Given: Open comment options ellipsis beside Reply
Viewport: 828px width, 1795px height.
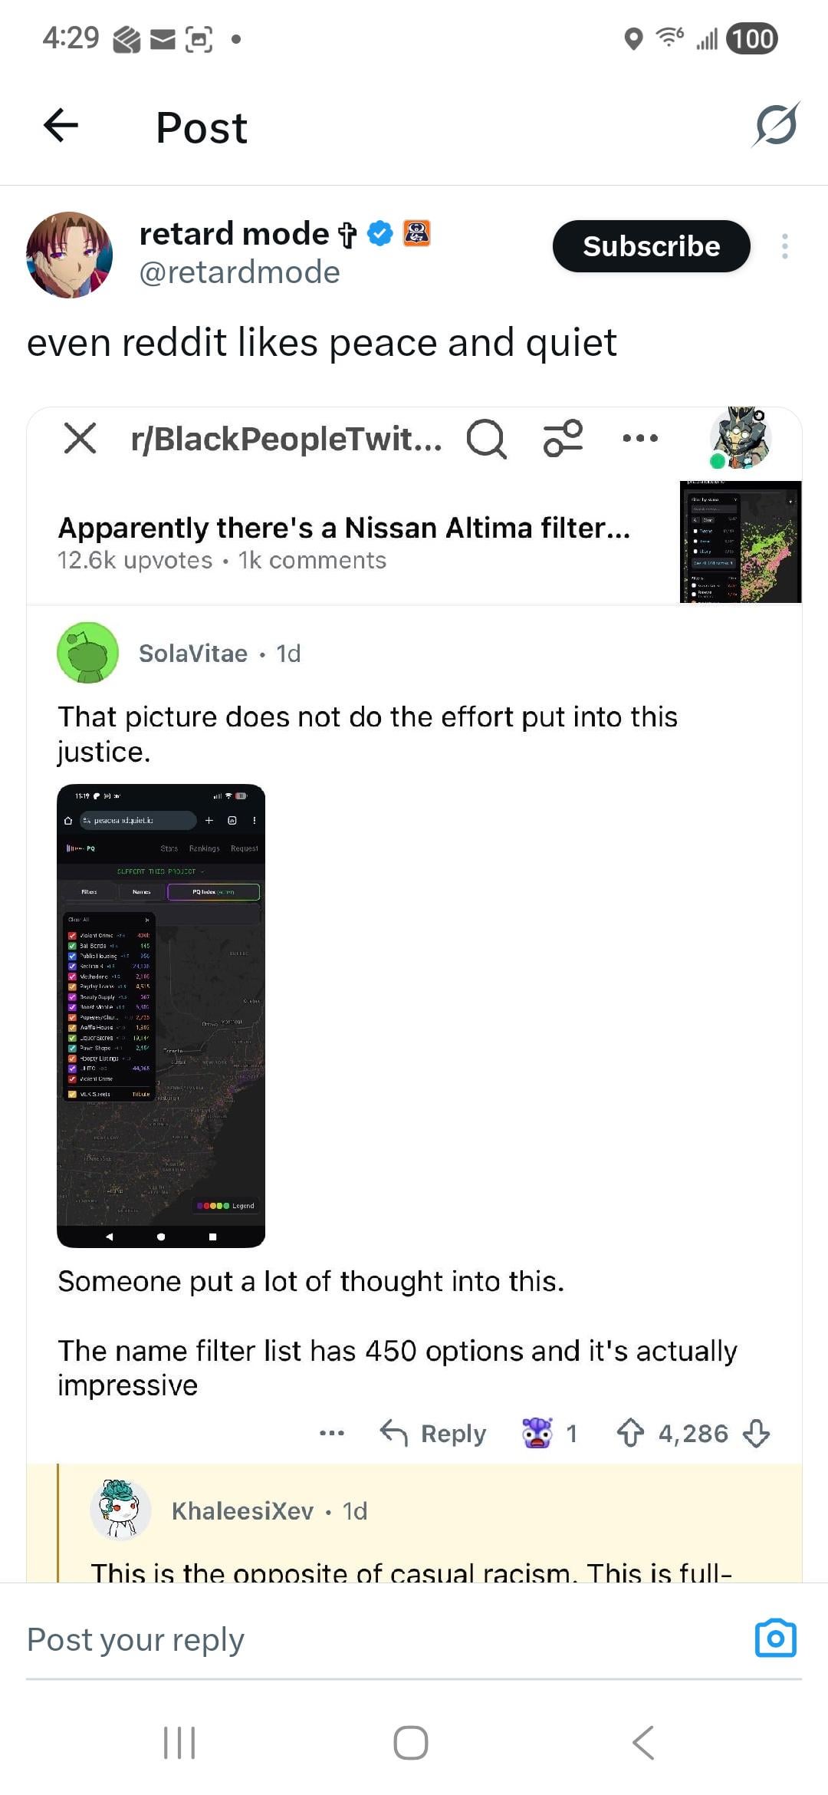Looking at the screenshot, I should [332, 1433].
